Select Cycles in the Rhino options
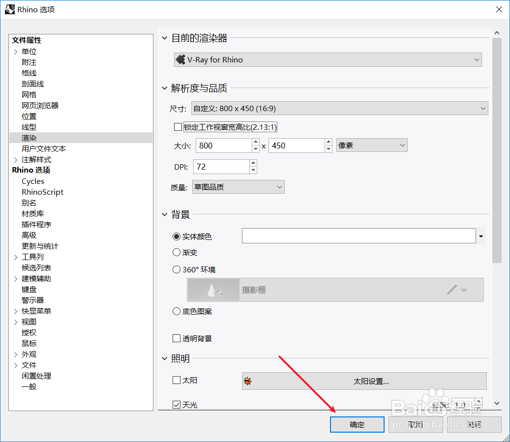Viewport: 510px width, 442px height. (33, 181)
